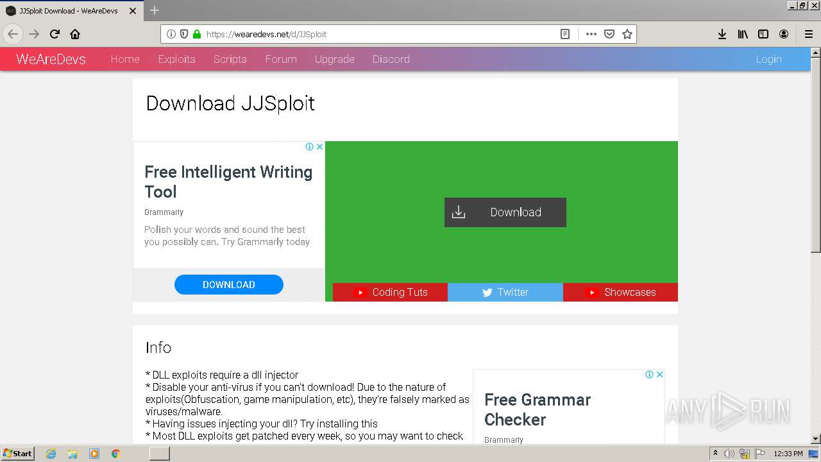Open the Exploits nav item
Image resolution: width=821 pixels, height=462 pixels.
click(x=176, y=59)
